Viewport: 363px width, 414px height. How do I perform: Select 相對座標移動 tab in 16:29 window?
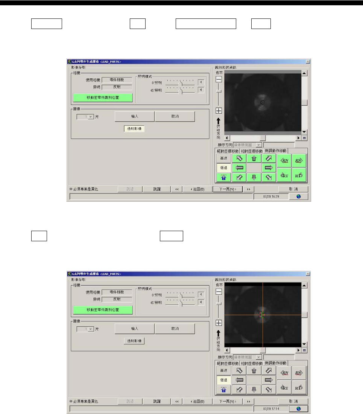(x=252, y=151)
